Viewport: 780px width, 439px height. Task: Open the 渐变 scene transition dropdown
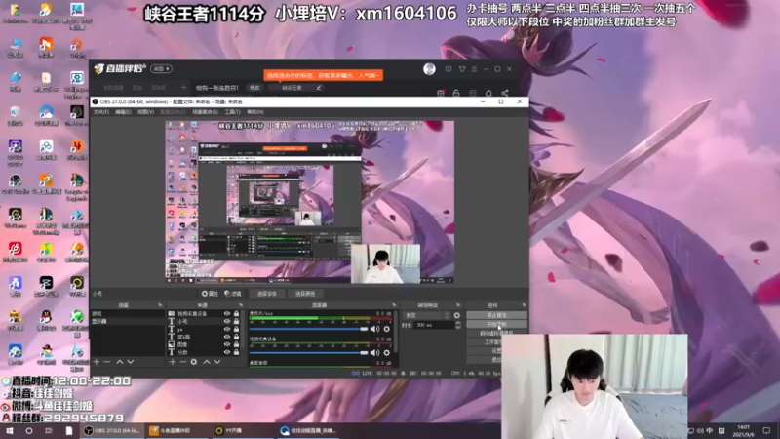(427, 315)
